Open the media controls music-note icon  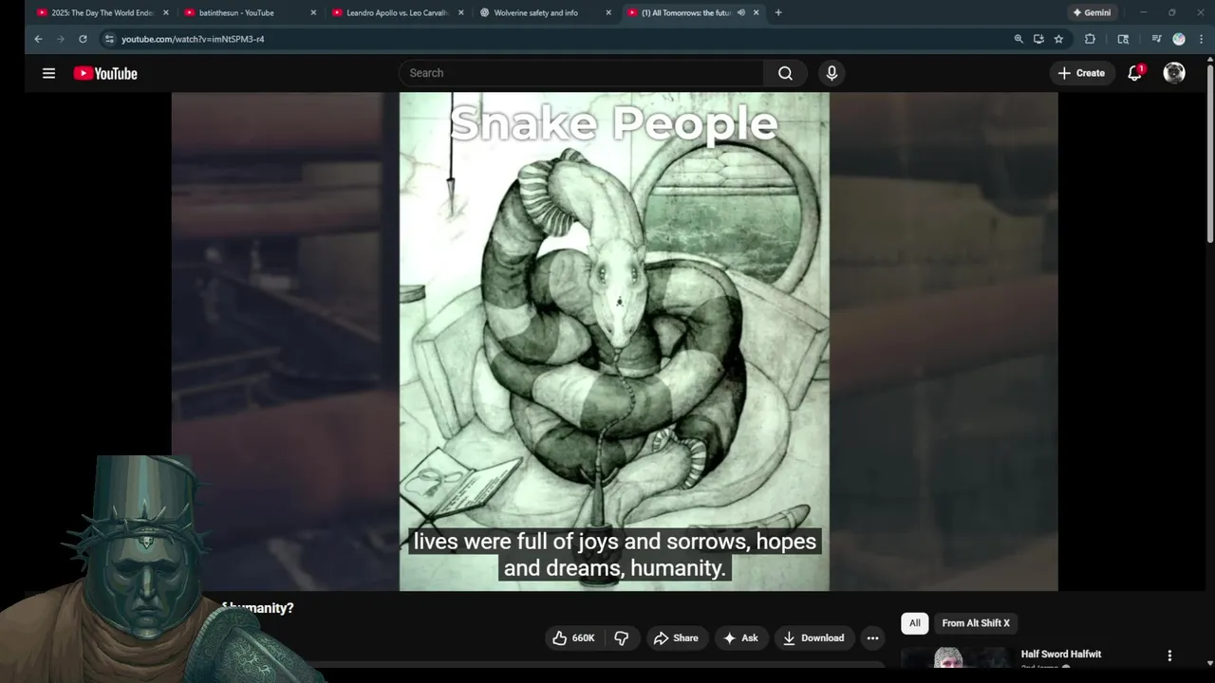pos(1156,39)
